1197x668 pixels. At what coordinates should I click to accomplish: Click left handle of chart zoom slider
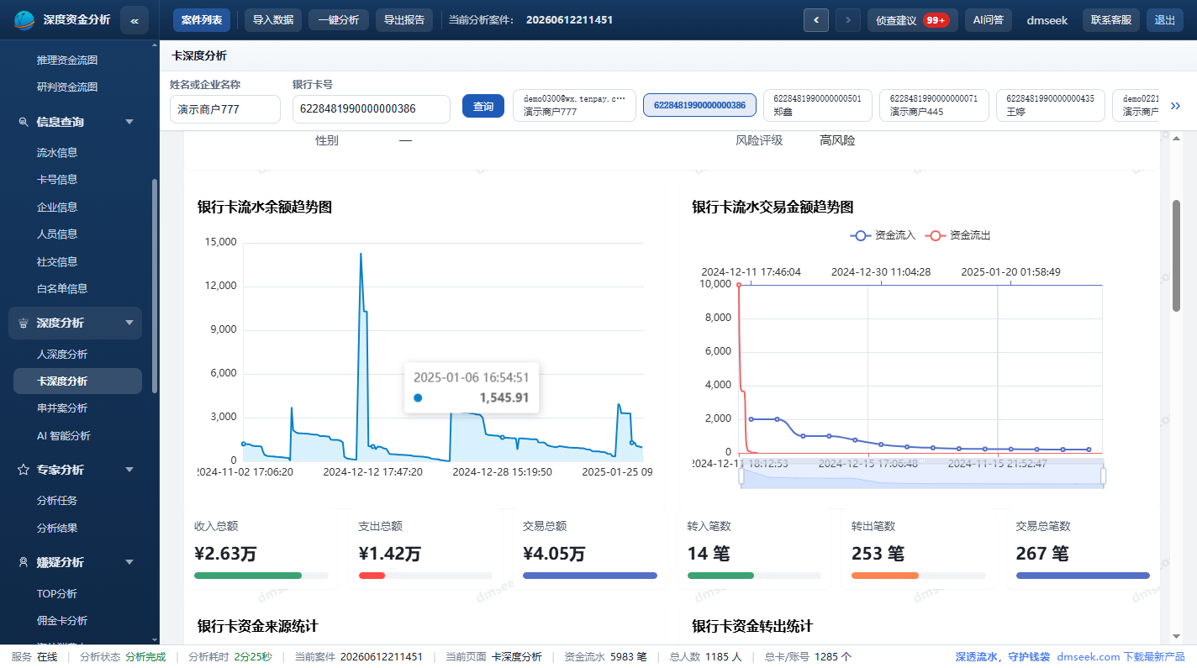click(741, 476)
